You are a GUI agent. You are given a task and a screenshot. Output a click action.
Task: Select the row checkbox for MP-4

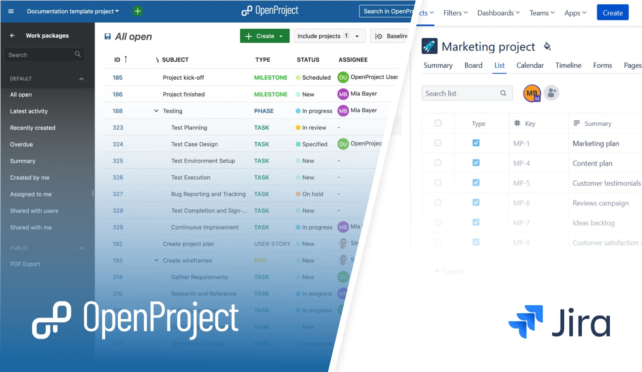pyautogui.click(x=438, y=163)
